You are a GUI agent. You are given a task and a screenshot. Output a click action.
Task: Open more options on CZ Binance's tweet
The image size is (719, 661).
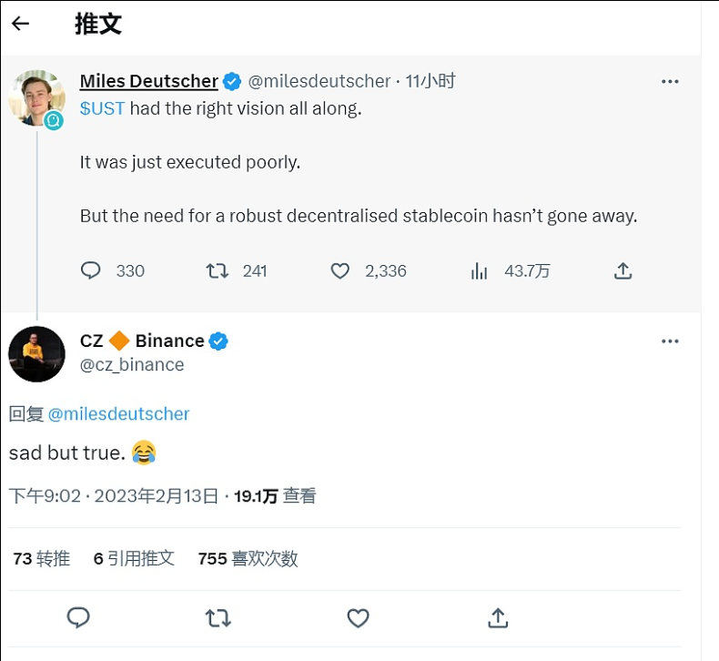point(670,341)
